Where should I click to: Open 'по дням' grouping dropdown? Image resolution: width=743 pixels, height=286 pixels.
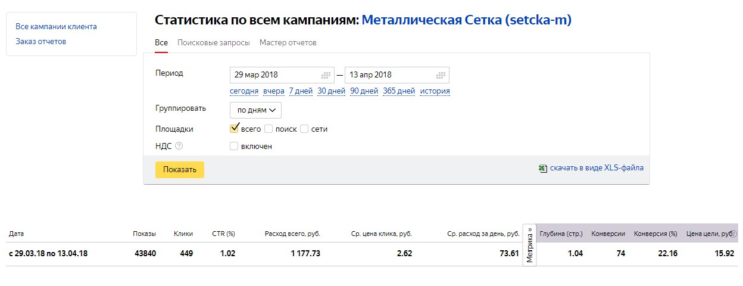click(255, 110)
